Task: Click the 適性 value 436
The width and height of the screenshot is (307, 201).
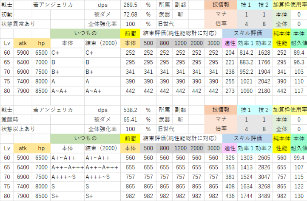Action: coord(230,196)
